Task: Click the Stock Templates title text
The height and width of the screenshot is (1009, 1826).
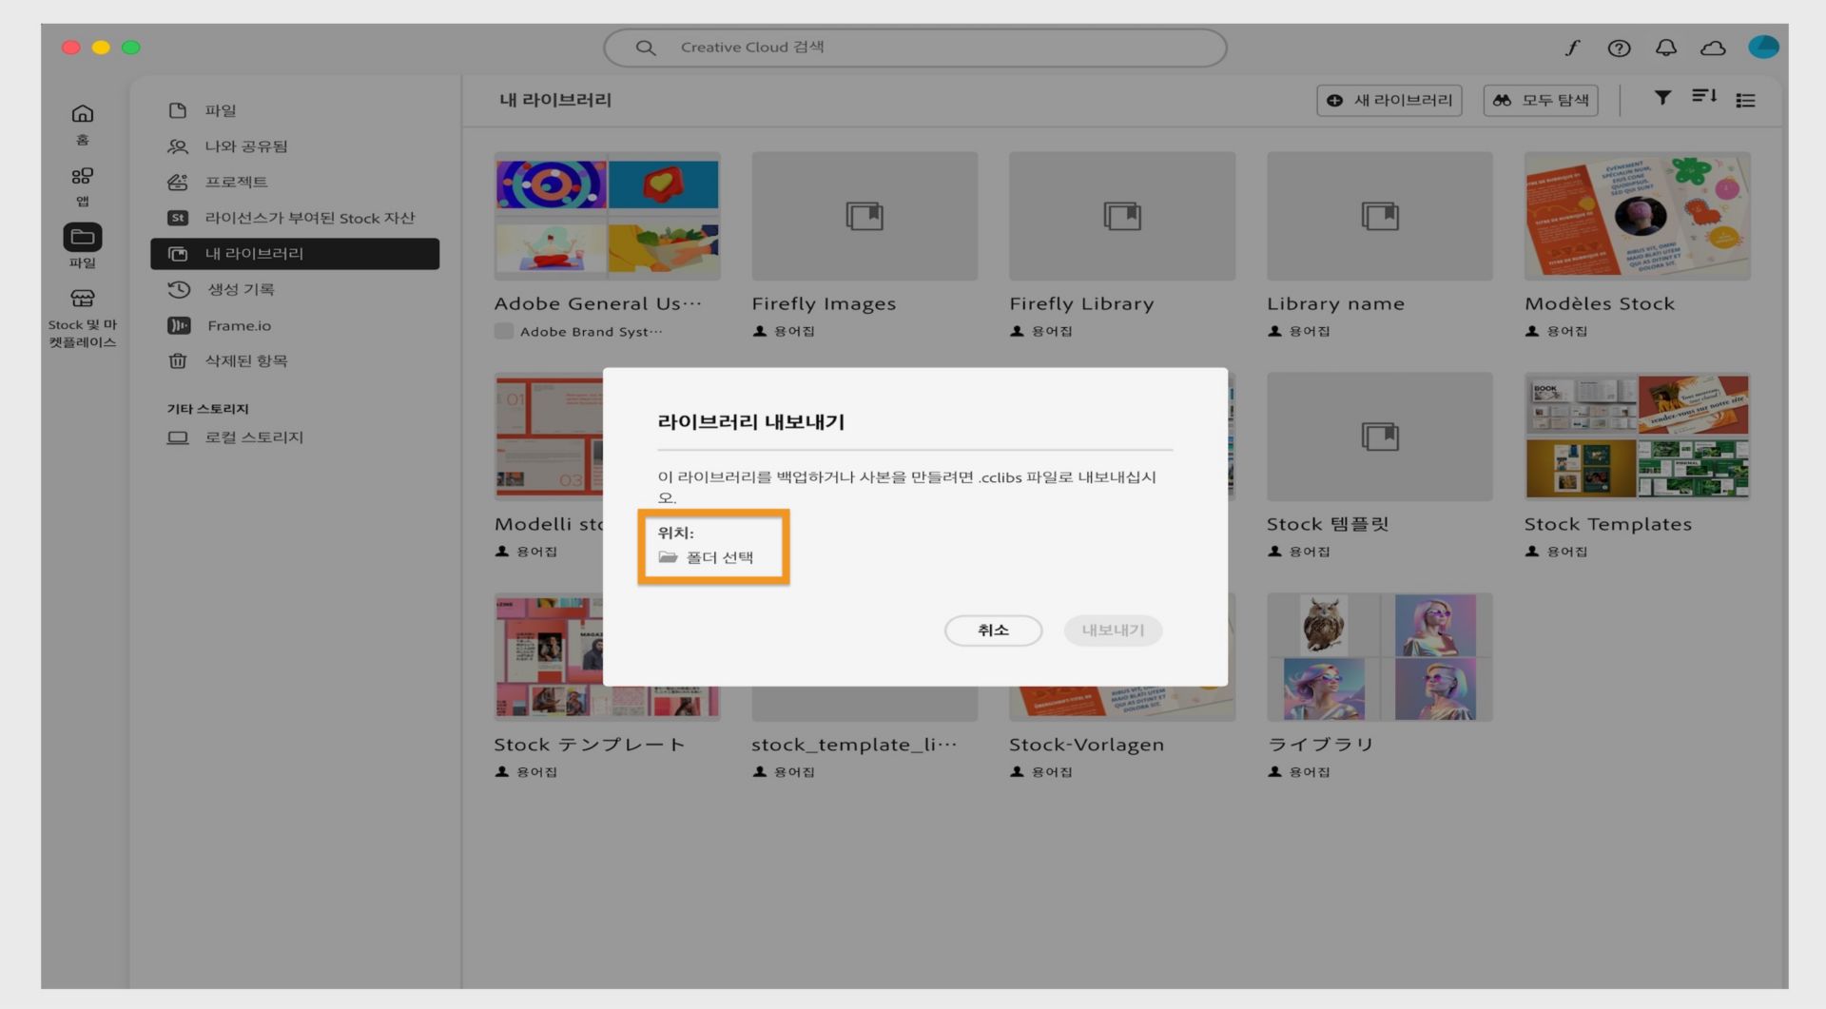Action: pos(1607,524)
